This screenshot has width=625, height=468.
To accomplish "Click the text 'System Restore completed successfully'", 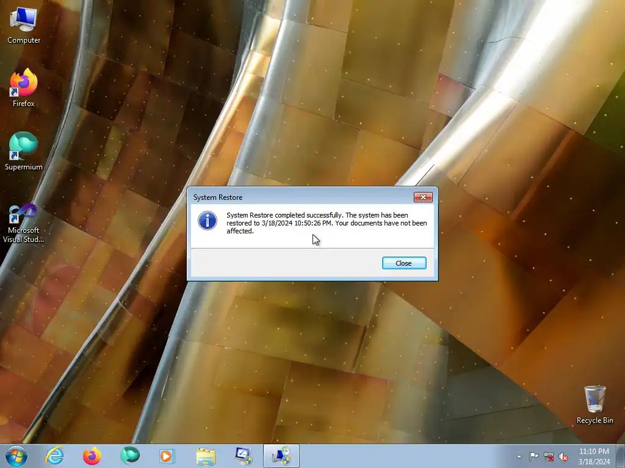I will [x=284, y=215].
